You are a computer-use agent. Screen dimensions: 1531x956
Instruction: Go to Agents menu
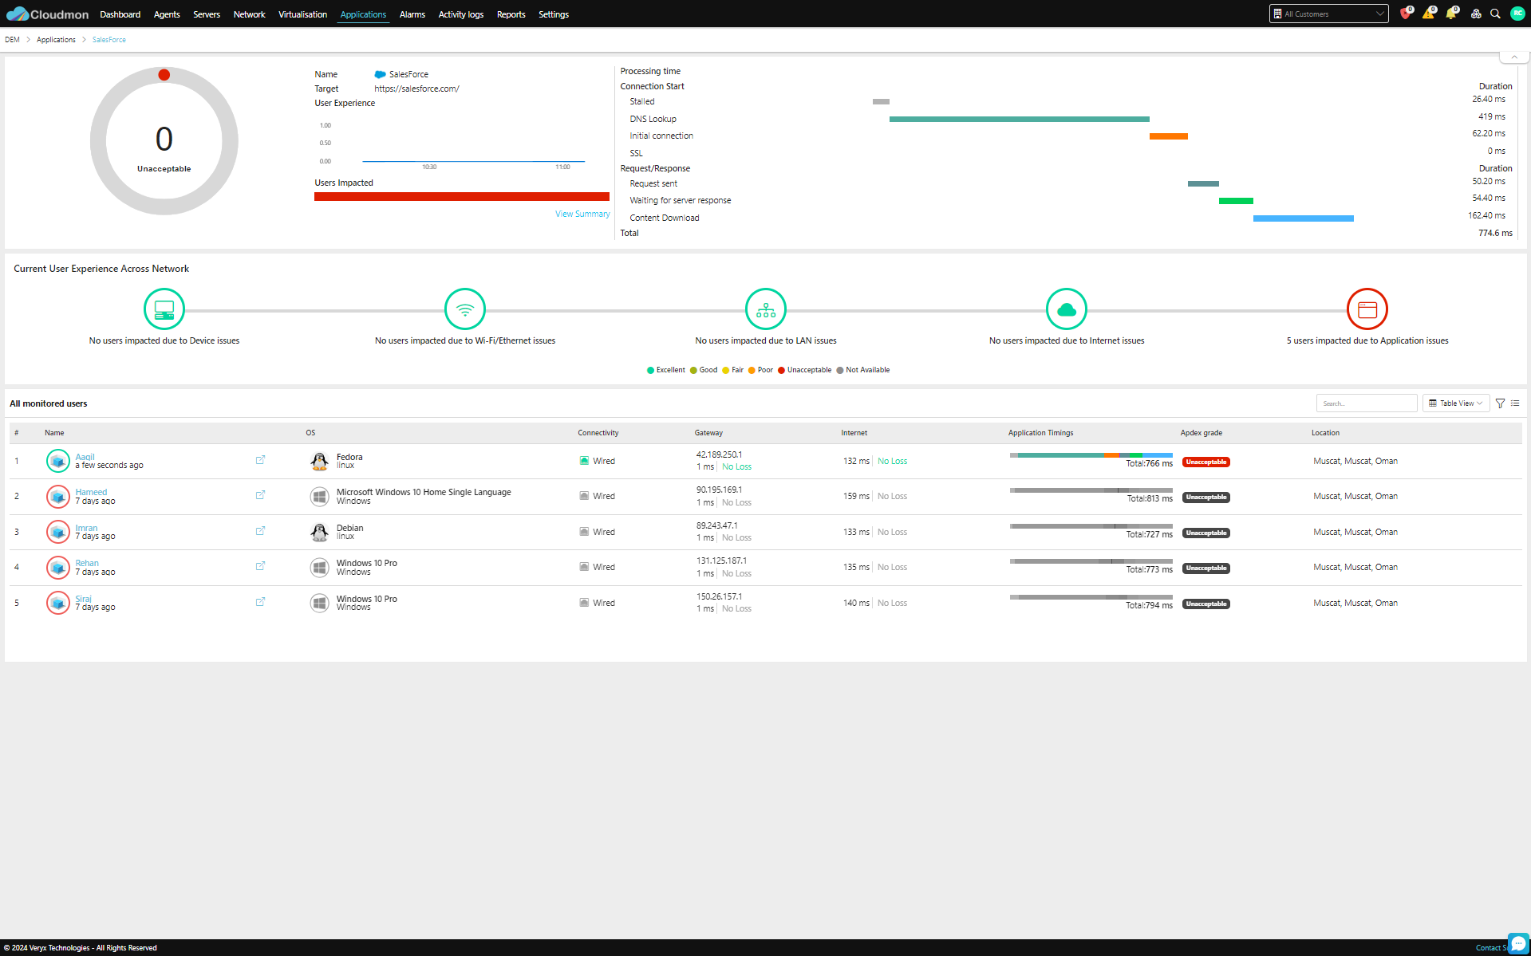pyautogui.click(x=167, y=14)
